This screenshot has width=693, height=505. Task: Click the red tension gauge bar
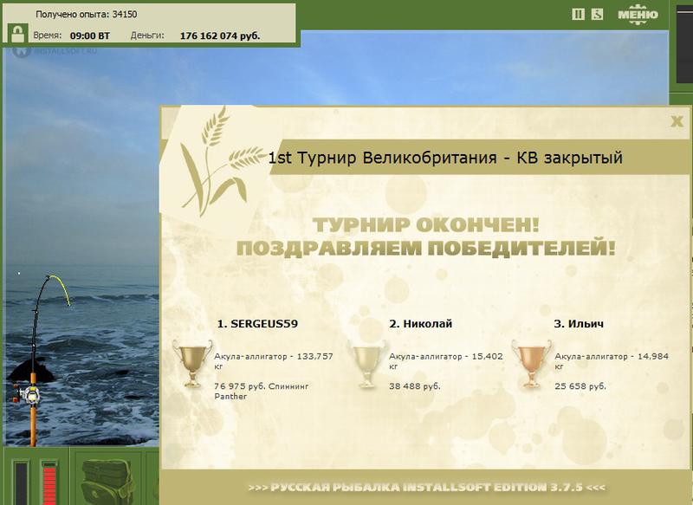[x=49, y=482]
